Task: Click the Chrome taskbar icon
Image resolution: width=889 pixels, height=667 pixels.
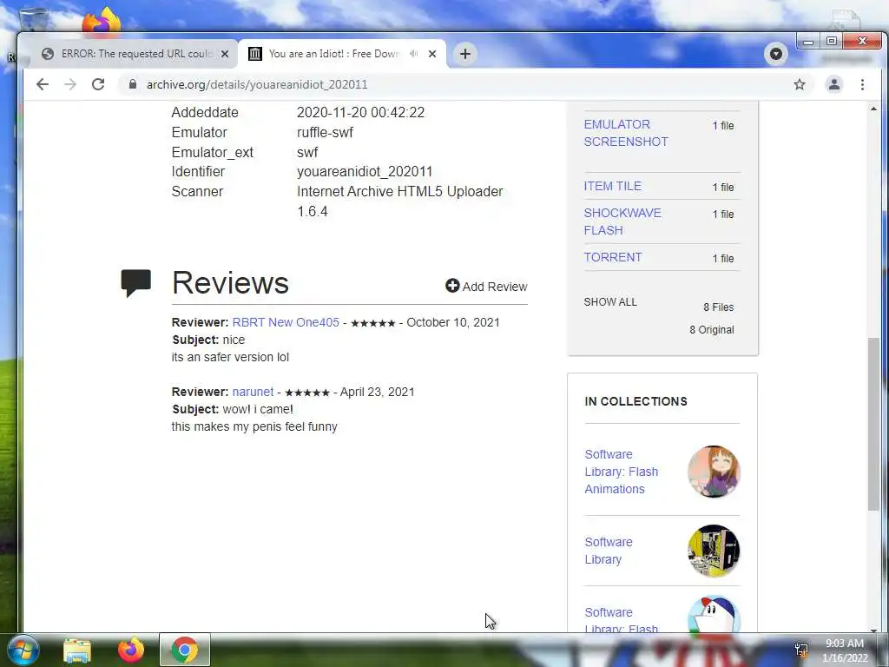Action: (185, 650)
